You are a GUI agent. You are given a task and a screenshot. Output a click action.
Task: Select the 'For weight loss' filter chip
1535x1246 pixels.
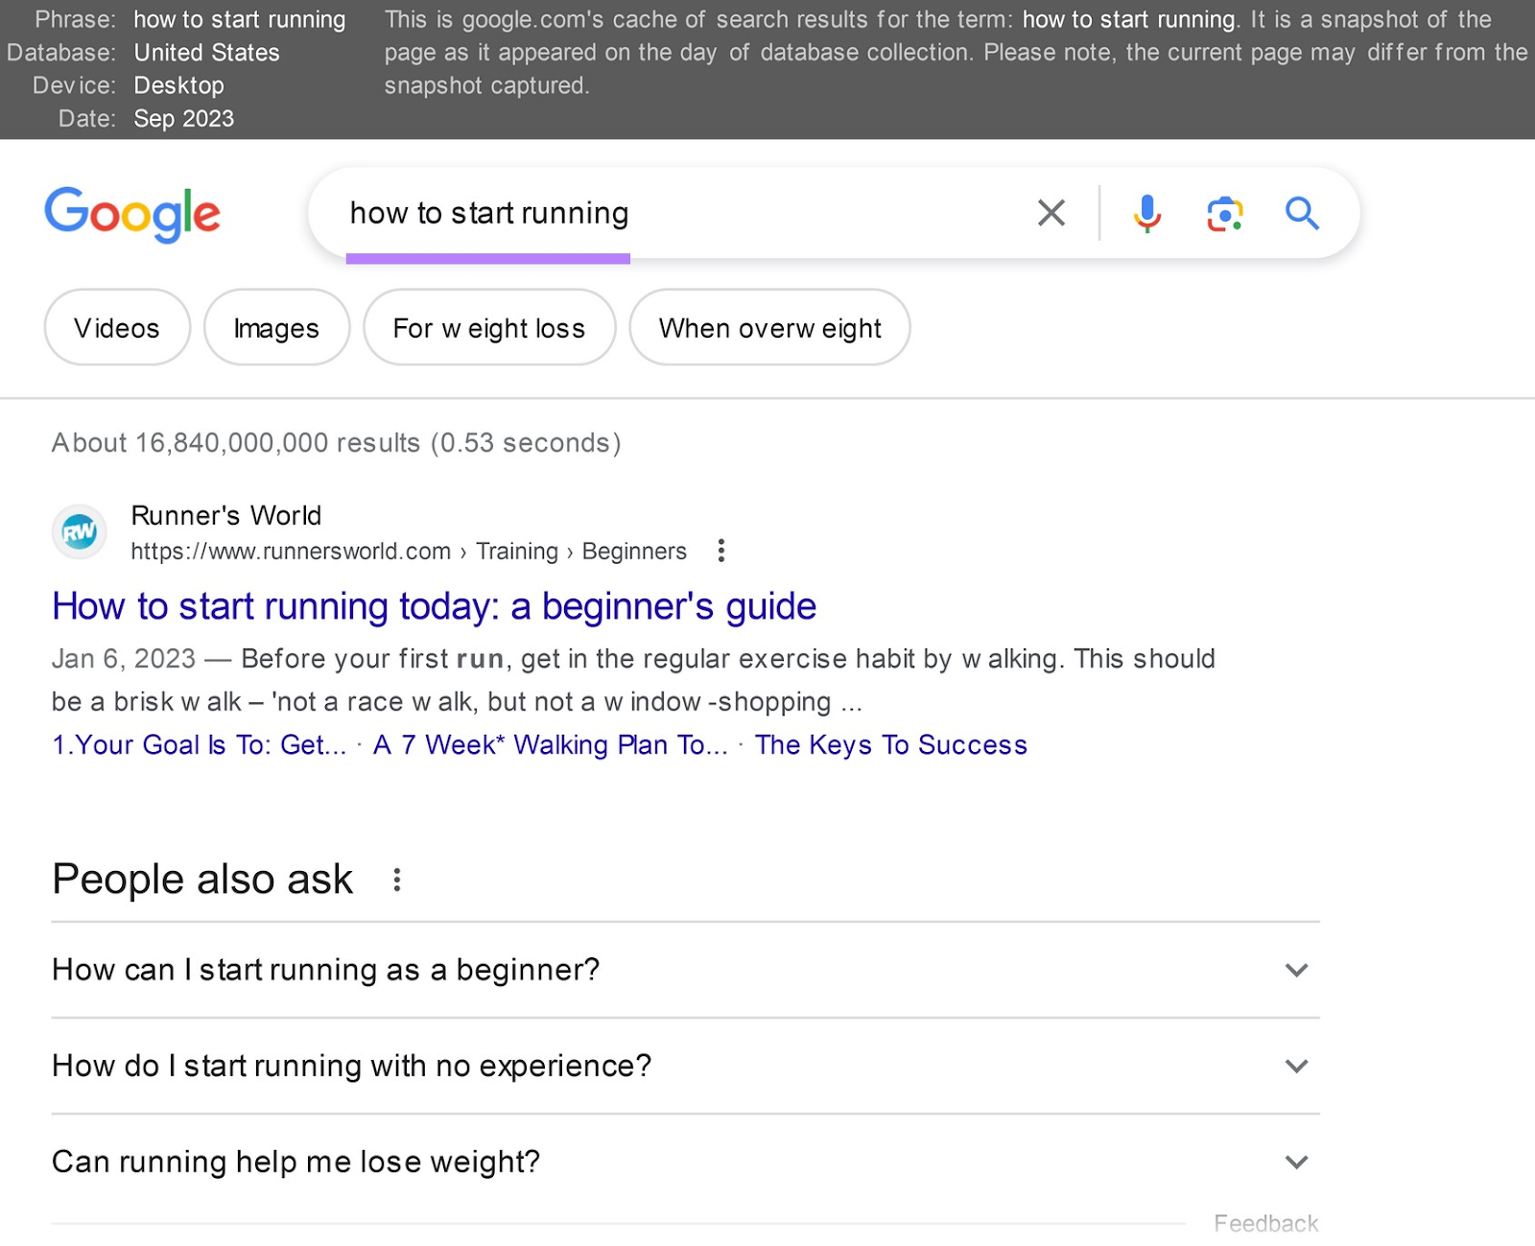pyautogui.click(x=488, y=327)
